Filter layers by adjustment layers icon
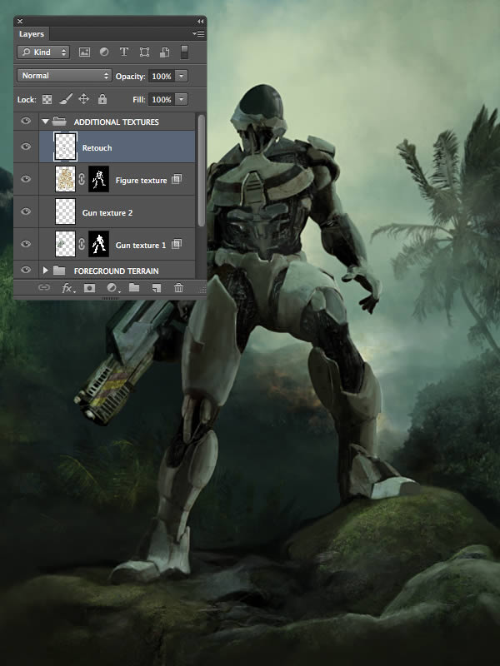500x666 pixels. click(x=104, y=52)
